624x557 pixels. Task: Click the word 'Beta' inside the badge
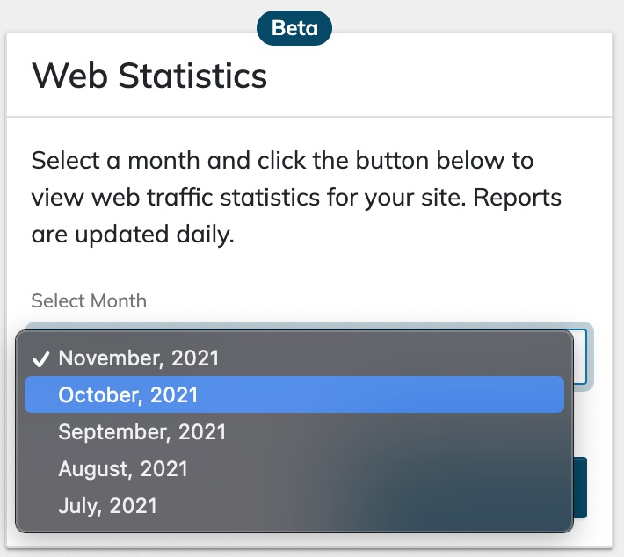294,29
